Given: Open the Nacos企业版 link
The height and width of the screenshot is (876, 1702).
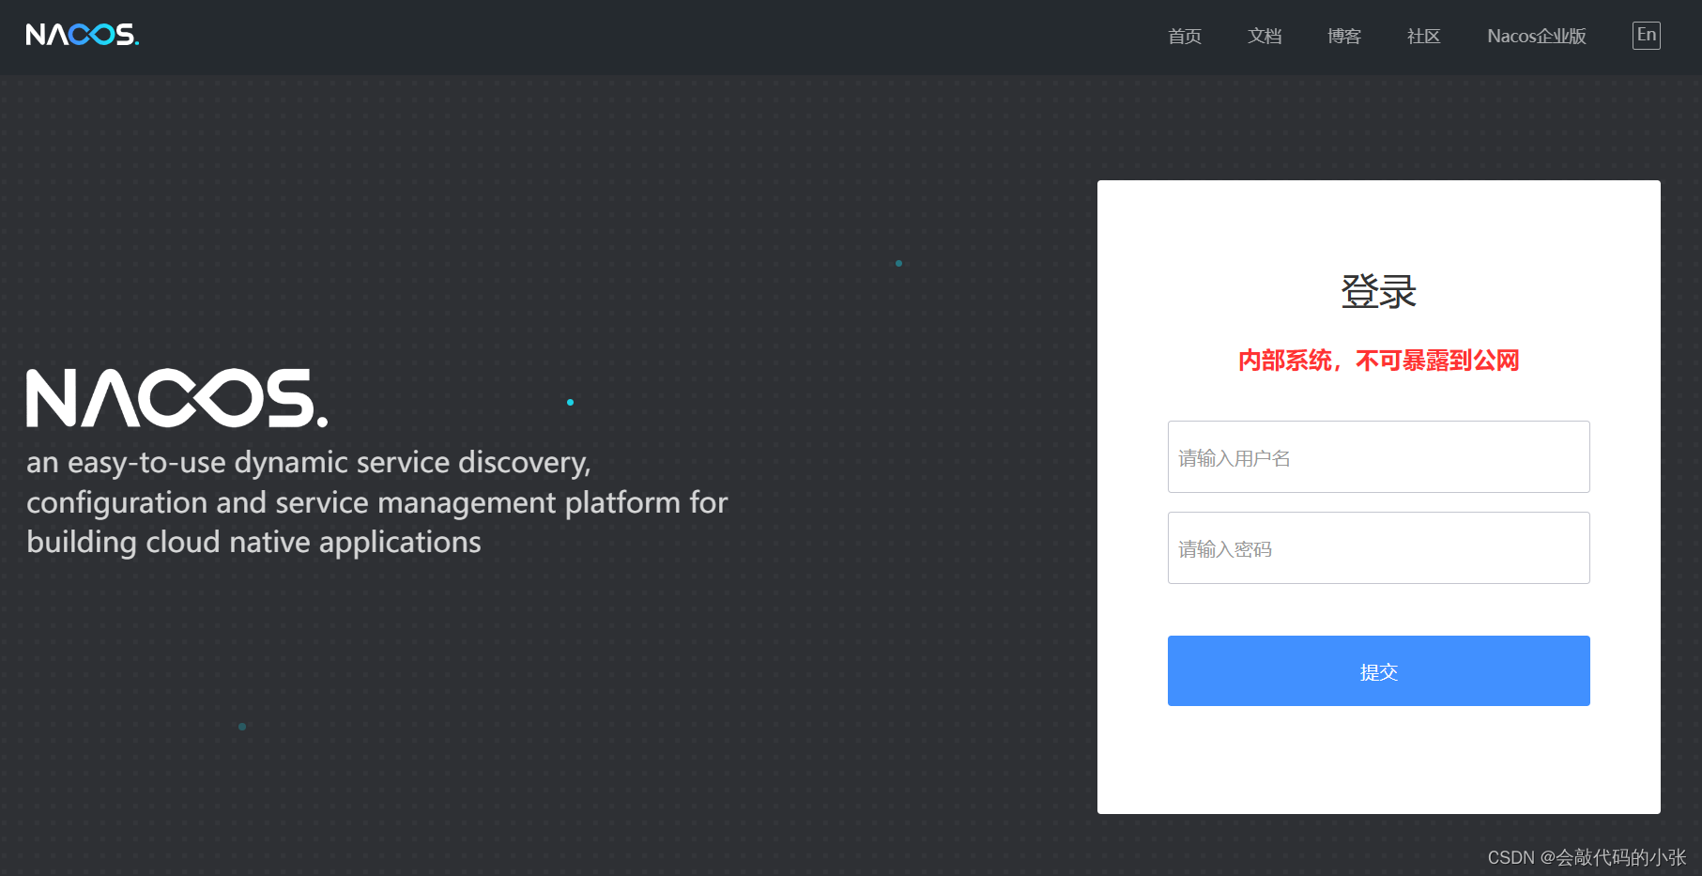Looking at the screenshot, I should click(1537, 36).
